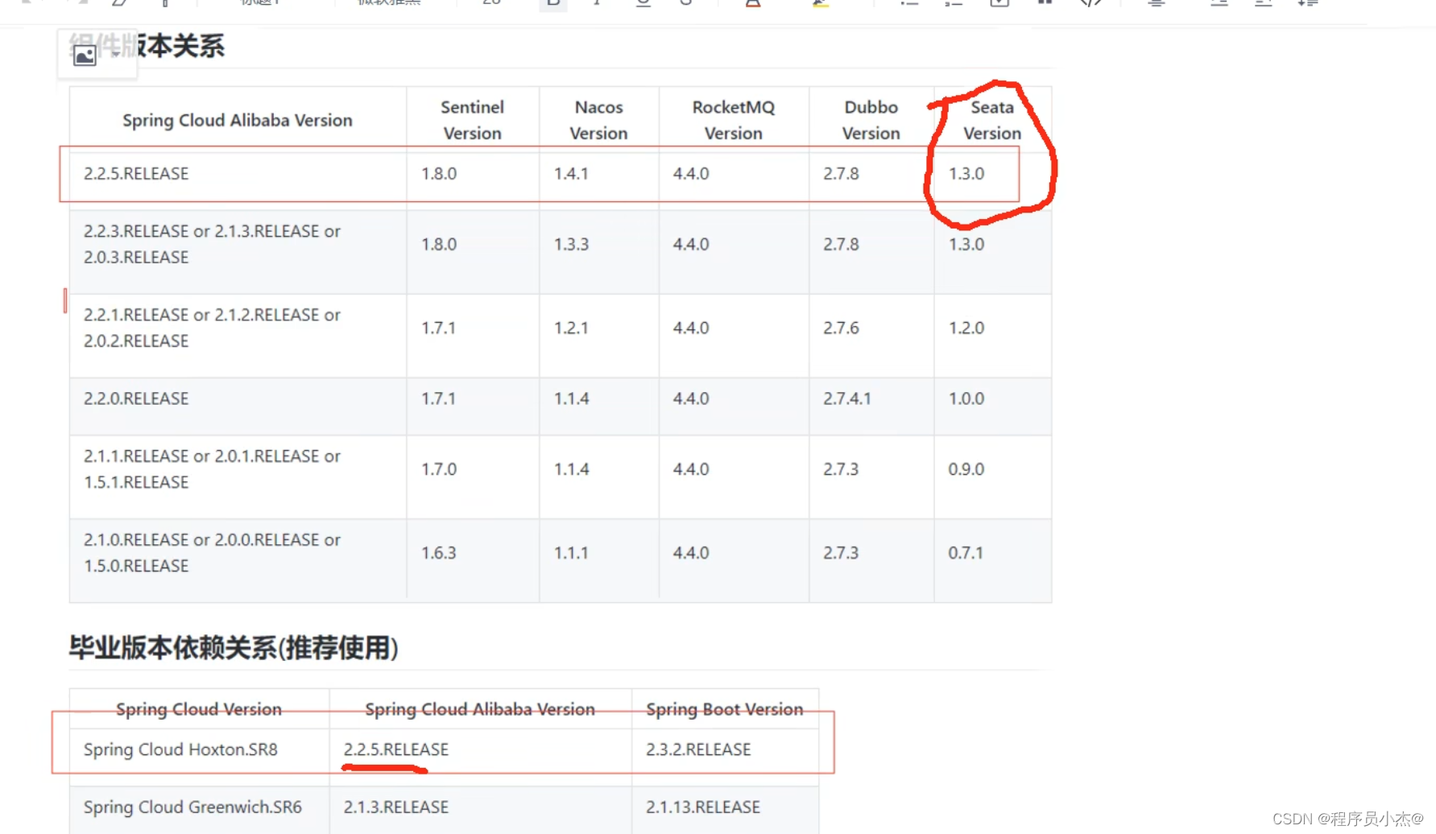Click Seata version '1.0.0' cell
Viewport: 1436px width, 834px height.
[x=966, y=398]
